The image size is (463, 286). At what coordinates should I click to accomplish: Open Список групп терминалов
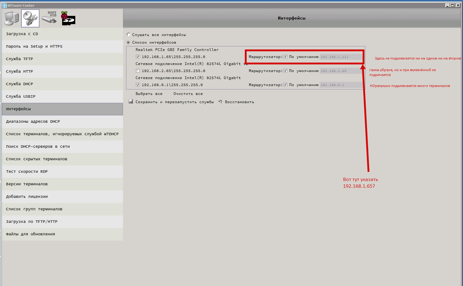(62, 209)
